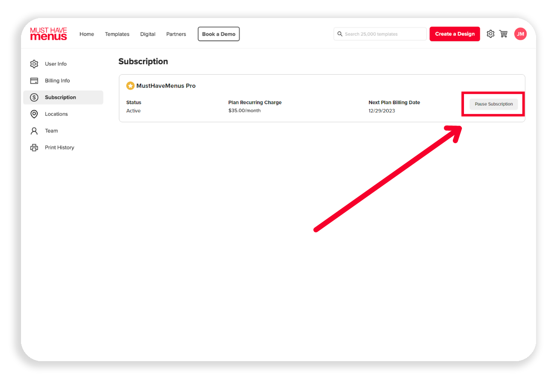This screenshot has height=386, width=558.
Task: Click the gold star Pro badge
Action: click(130, 86)
